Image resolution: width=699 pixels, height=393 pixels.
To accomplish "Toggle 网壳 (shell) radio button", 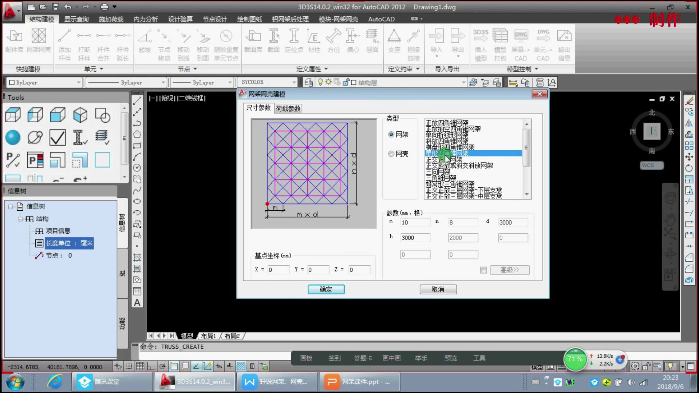I will tap(391, 154).
